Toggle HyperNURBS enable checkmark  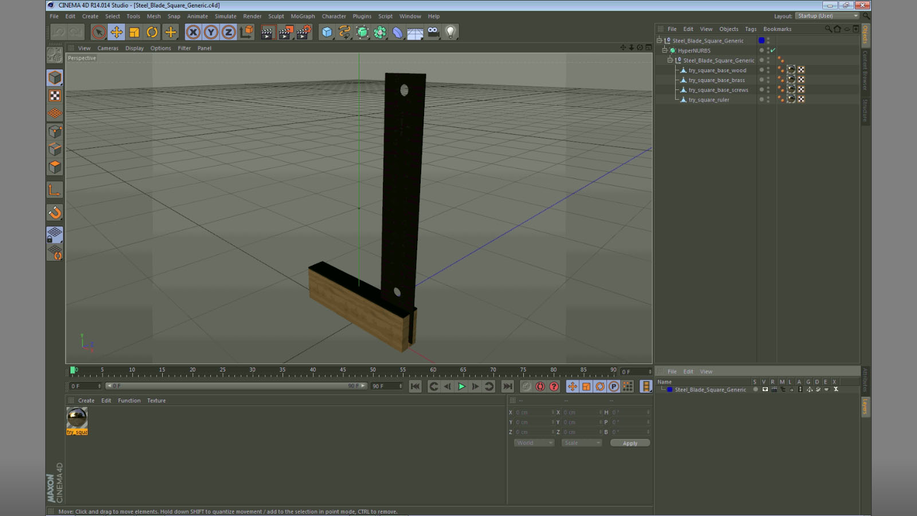coord(773,50)
